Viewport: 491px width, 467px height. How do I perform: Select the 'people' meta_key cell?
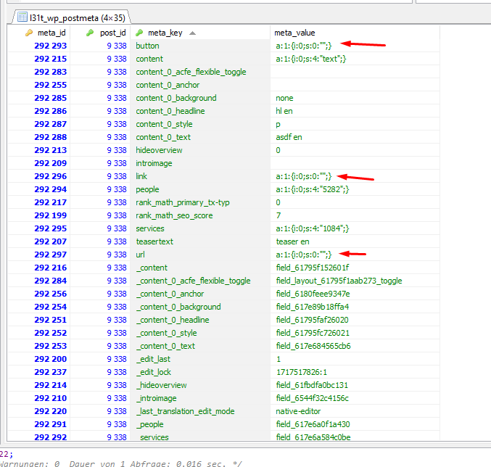(x=200, y=189)
